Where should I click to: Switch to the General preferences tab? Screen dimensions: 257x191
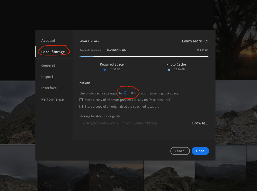coord(48,65)
